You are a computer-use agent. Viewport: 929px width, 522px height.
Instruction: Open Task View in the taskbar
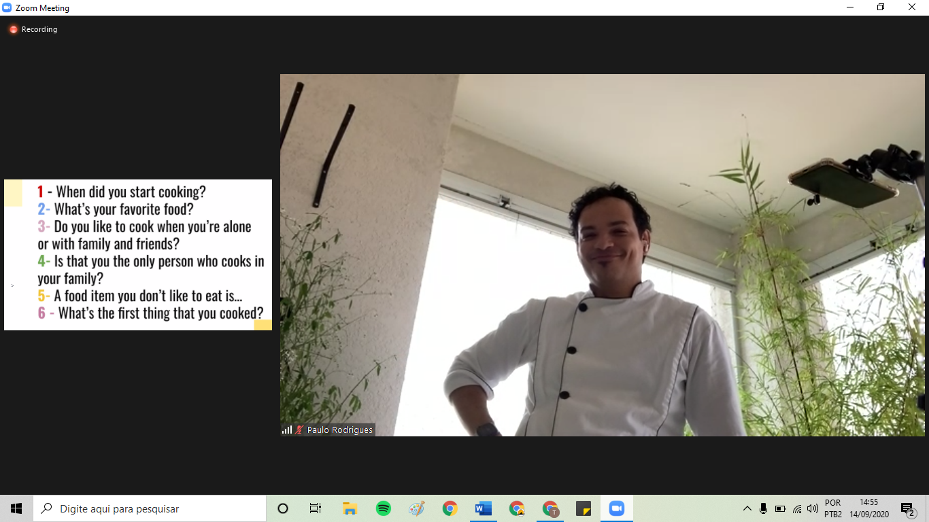pyautogui.click(x=316, y=508)
